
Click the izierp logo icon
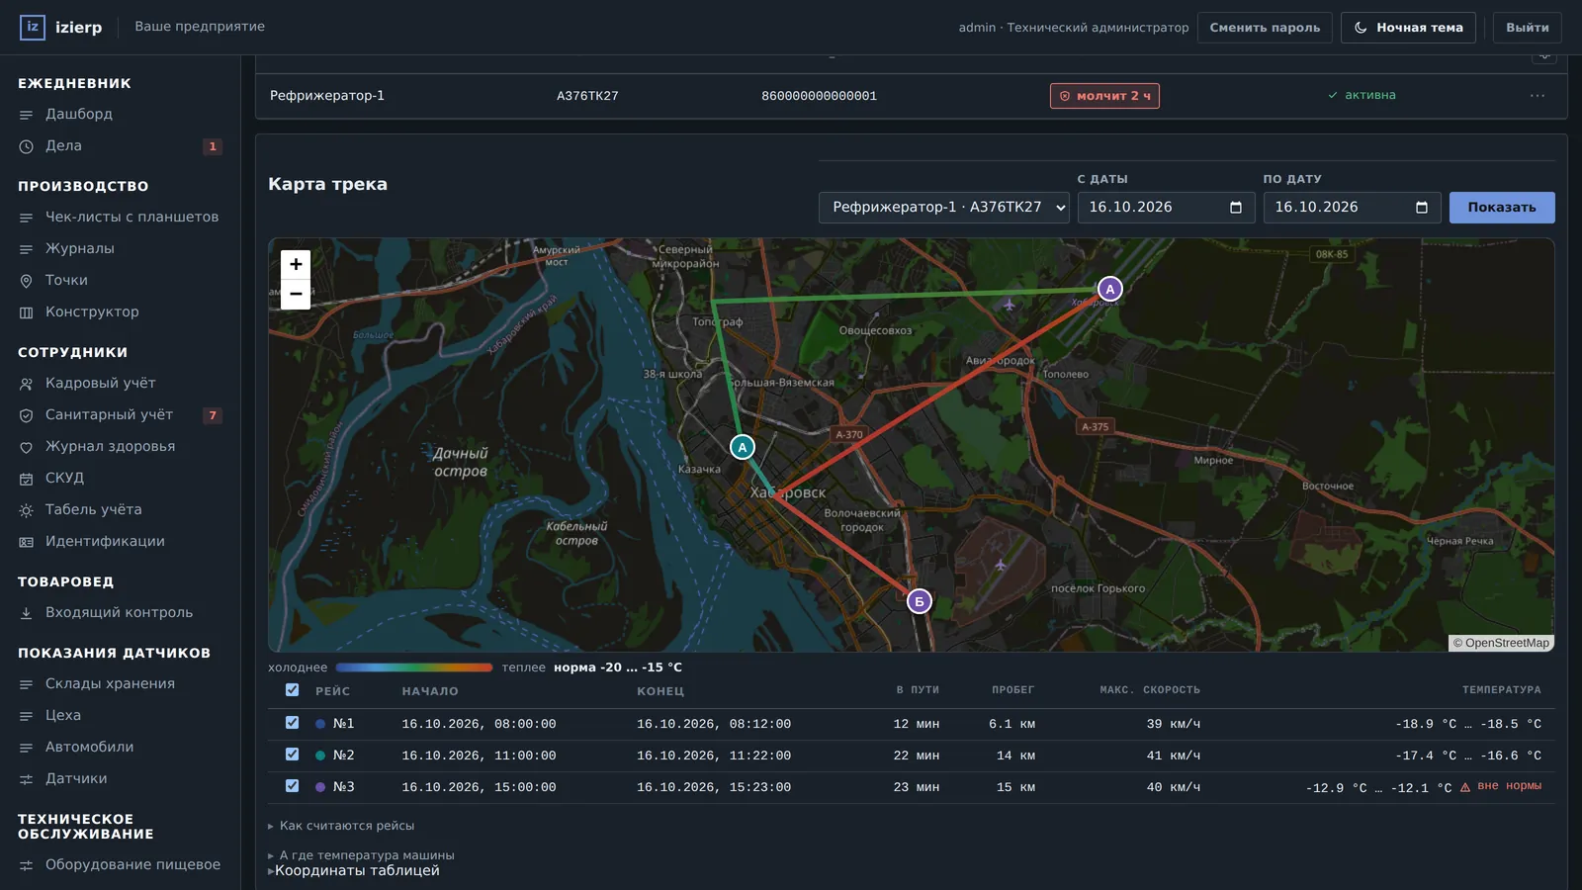coord(33,27)
